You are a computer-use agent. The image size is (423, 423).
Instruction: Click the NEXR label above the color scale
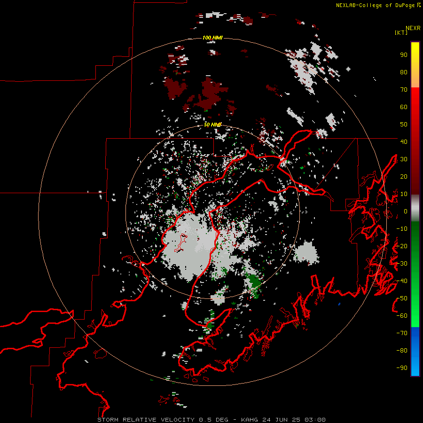point(413,28)
